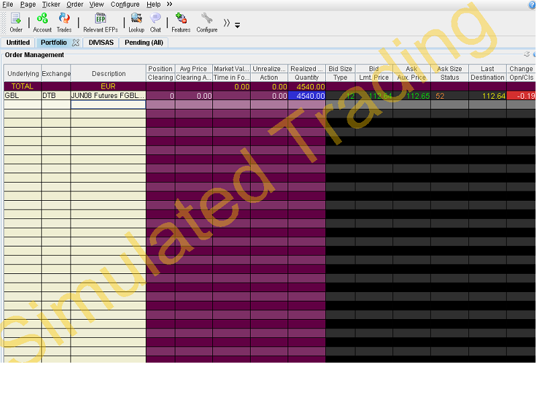Click the Last column header
551x413 pixels.
coord(487,68)
